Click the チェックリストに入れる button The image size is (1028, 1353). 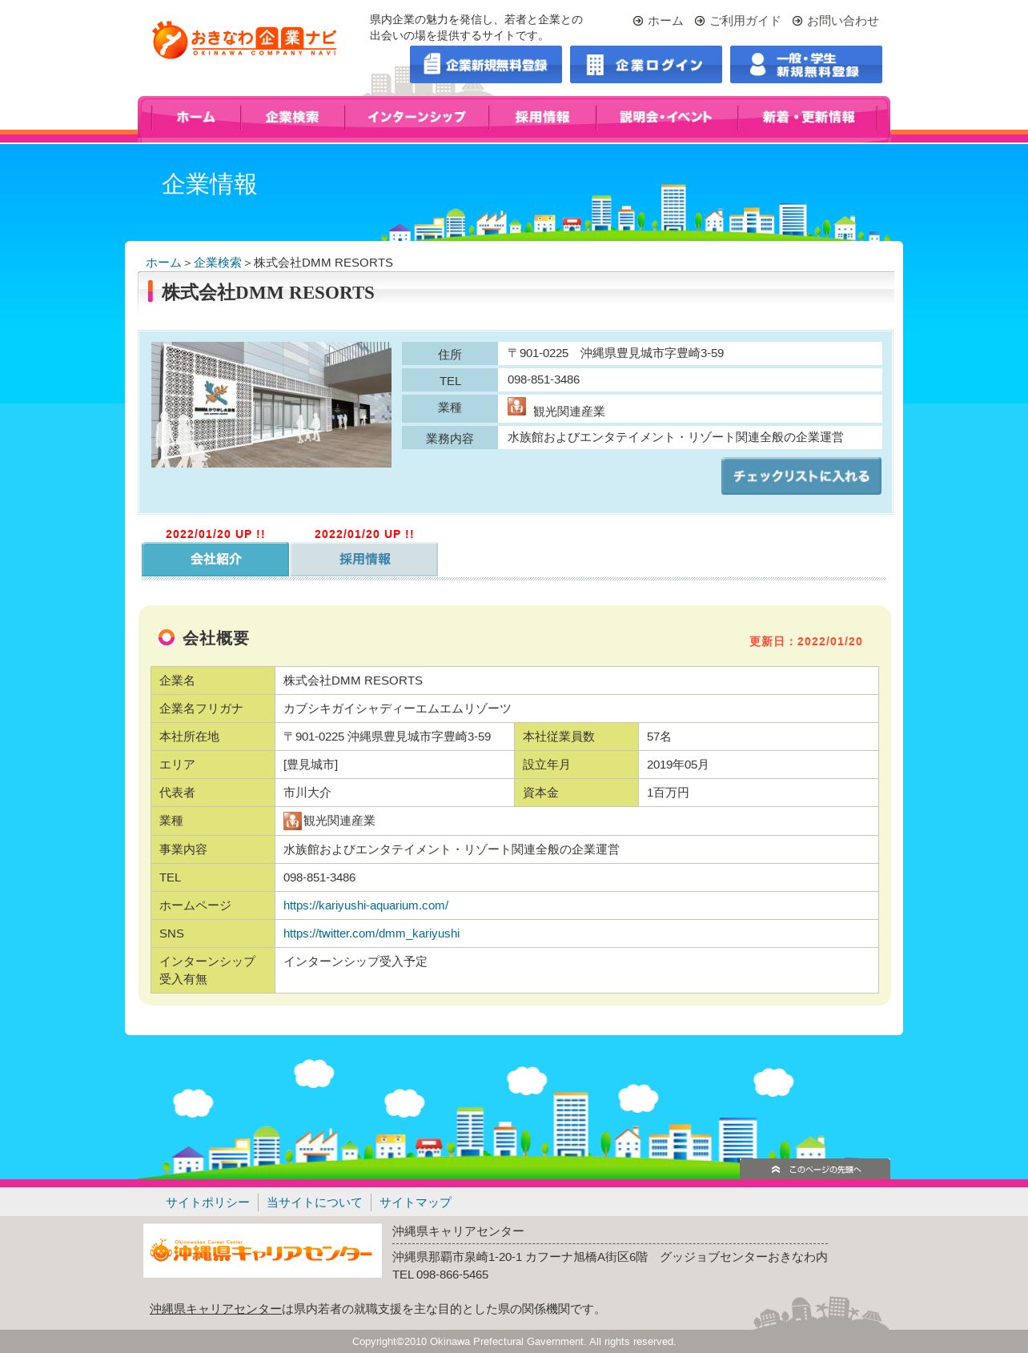801,476
